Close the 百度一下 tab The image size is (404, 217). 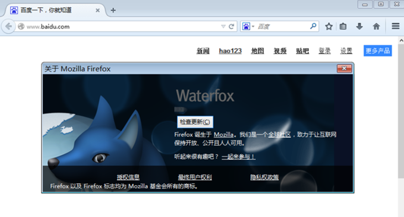click(98, 10)
